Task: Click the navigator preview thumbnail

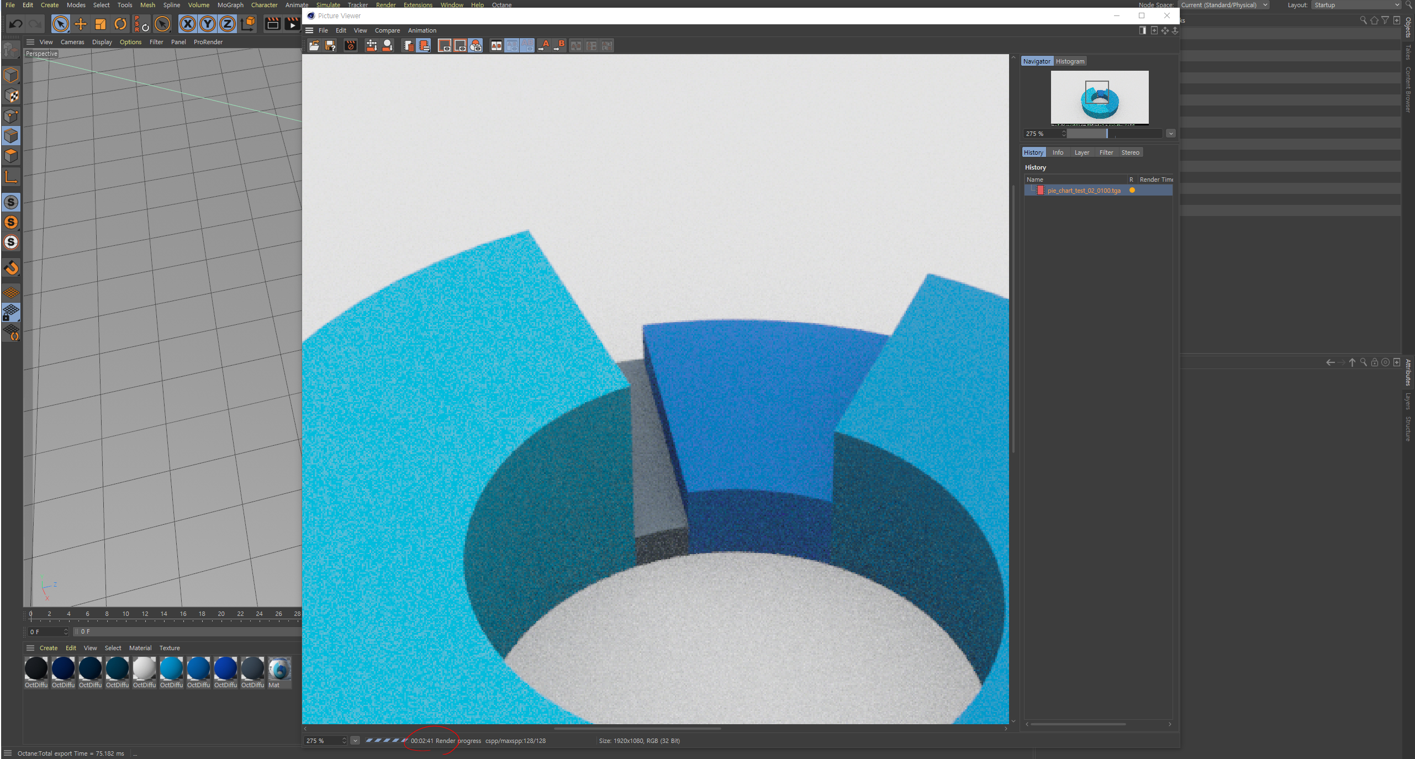Action: tap(1100, 97)
